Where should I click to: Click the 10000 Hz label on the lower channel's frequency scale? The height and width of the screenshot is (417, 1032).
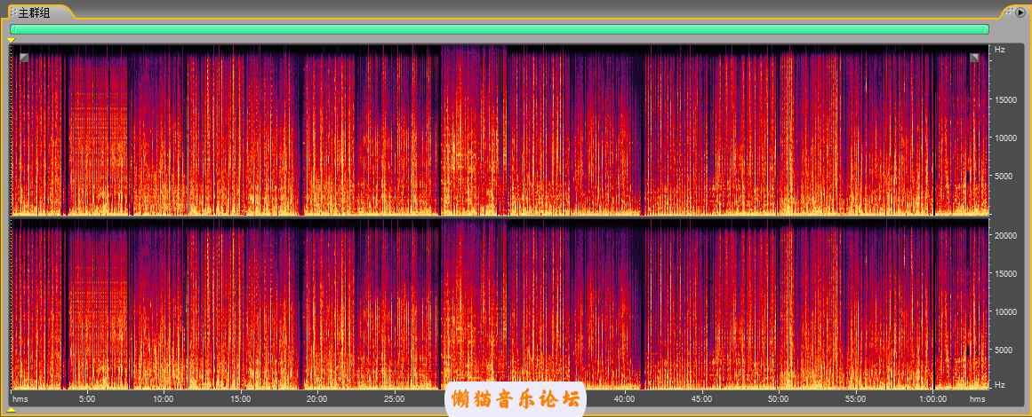pyautogui.click(x=1004, y=311)
